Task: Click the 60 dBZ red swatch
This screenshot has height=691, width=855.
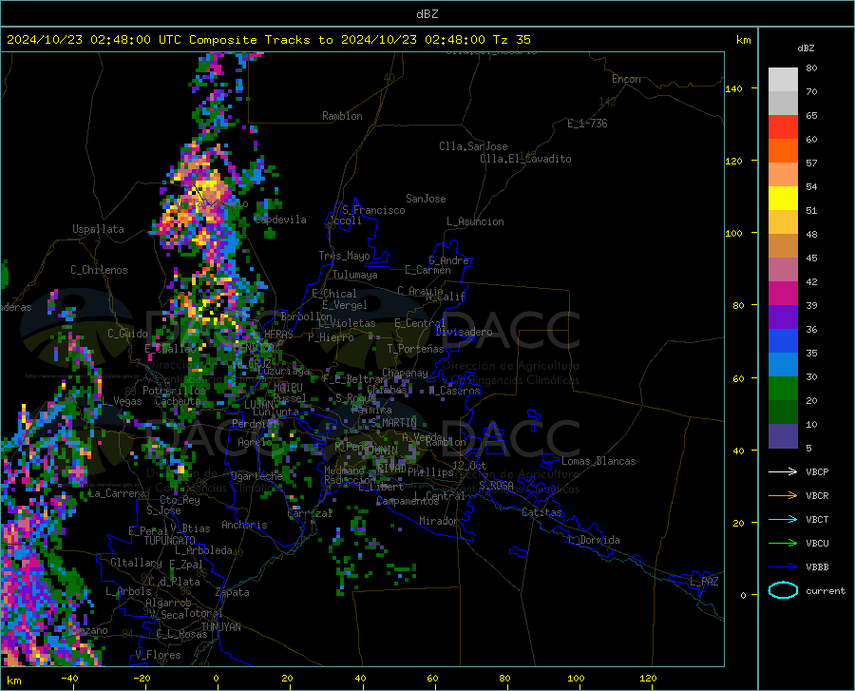Action: tap(783, 127)
